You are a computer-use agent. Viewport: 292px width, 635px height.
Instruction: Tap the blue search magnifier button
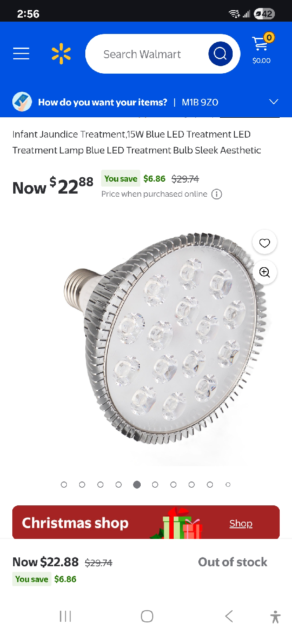(x=220, y=54)
